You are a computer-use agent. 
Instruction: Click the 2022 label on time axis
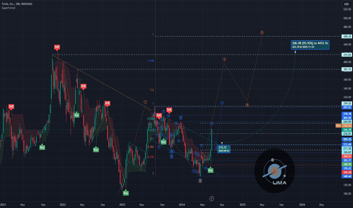62,205
